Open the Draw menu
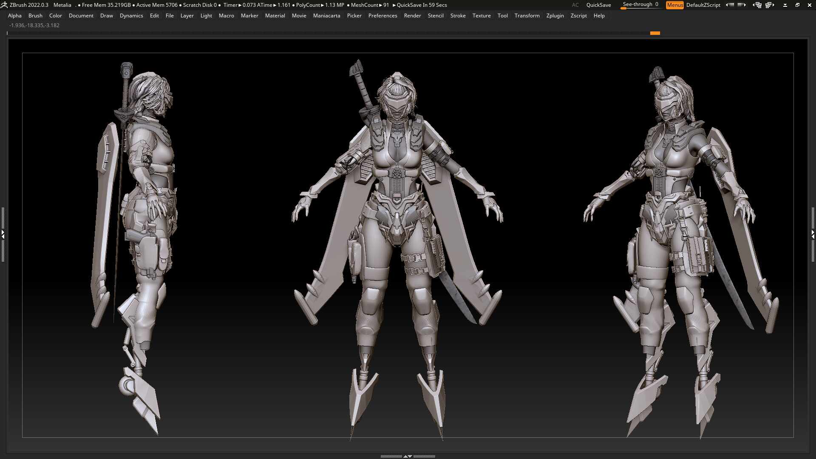 (x=106, y=16)
